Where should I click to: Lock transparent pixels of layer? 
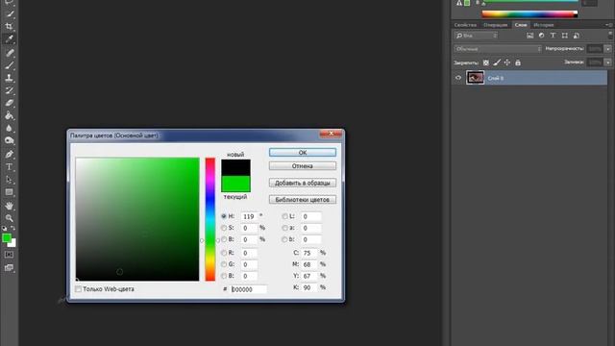point(486,62)
